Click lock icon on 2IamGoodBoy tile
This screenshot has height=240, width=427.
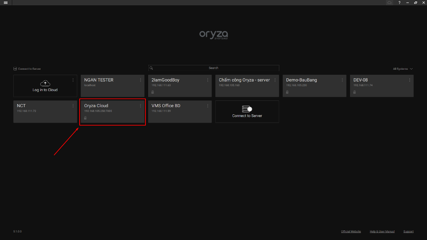(153, 92)
